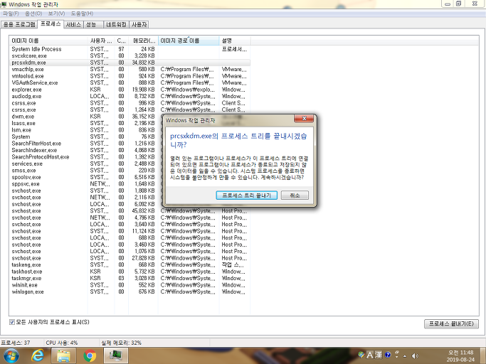Show hidden tray icons arrow
Viewport: 486px width, 364px height.
[x=405, y=356]
